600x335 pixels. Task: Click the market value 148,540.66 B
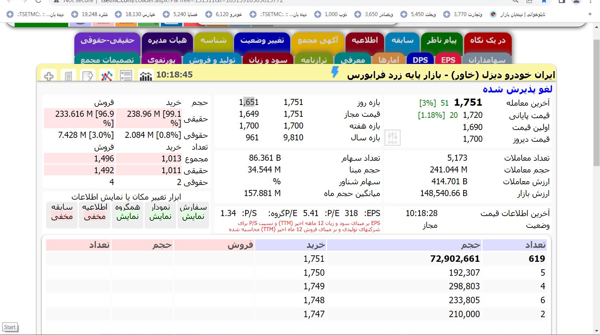tap(444, 193)
